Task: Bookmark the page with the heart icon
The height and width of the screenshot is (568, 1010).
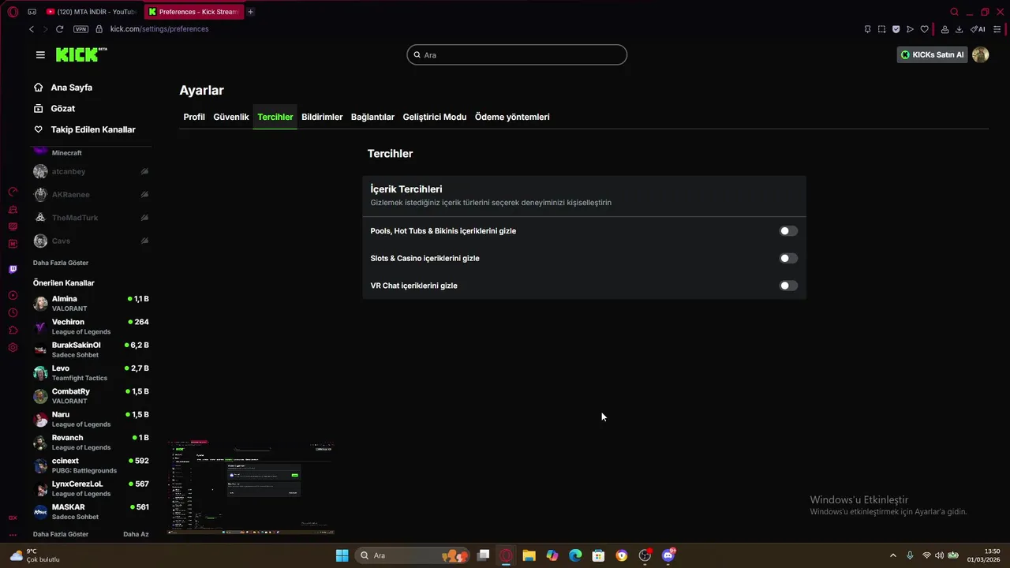Action: click(x=924, y=29)
